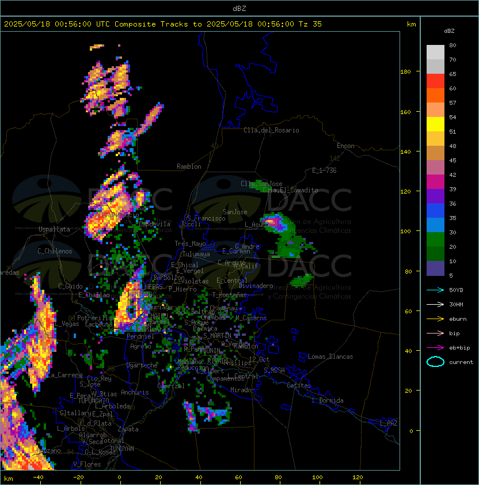Viewport: 479px width, 485px height.
Task: Click the 'La_Carrera' map label
Action: point(64,375)
